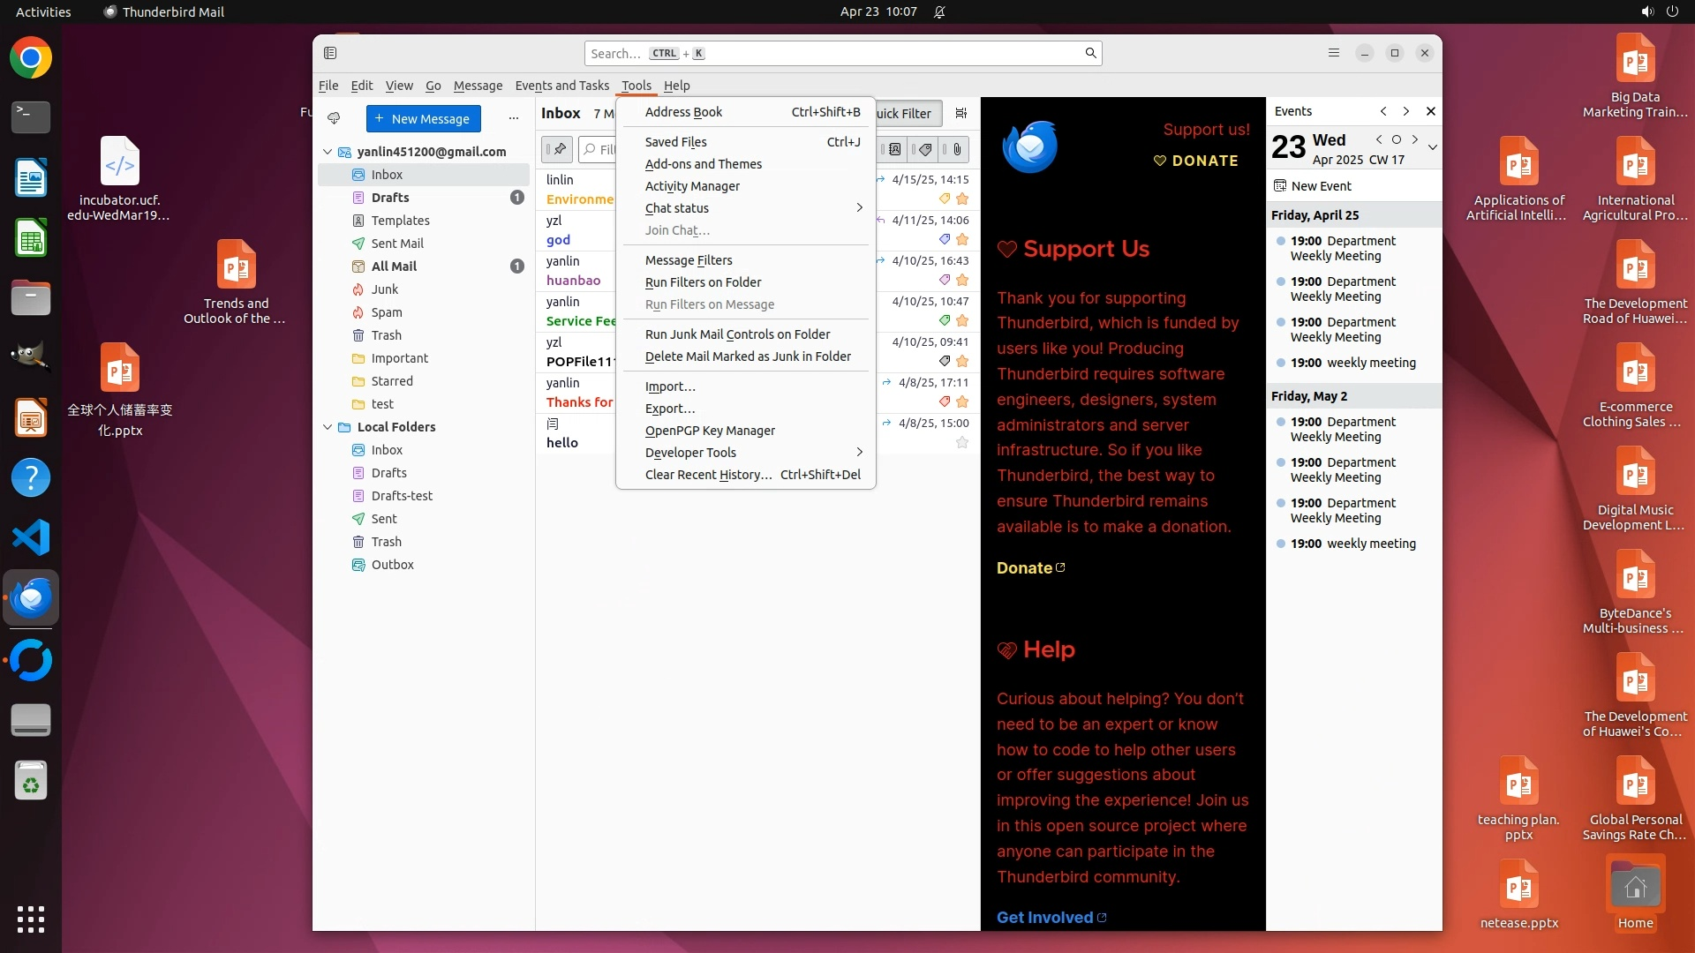
Task: Click the Get Involved link
Action: [x=1045, y=918]
